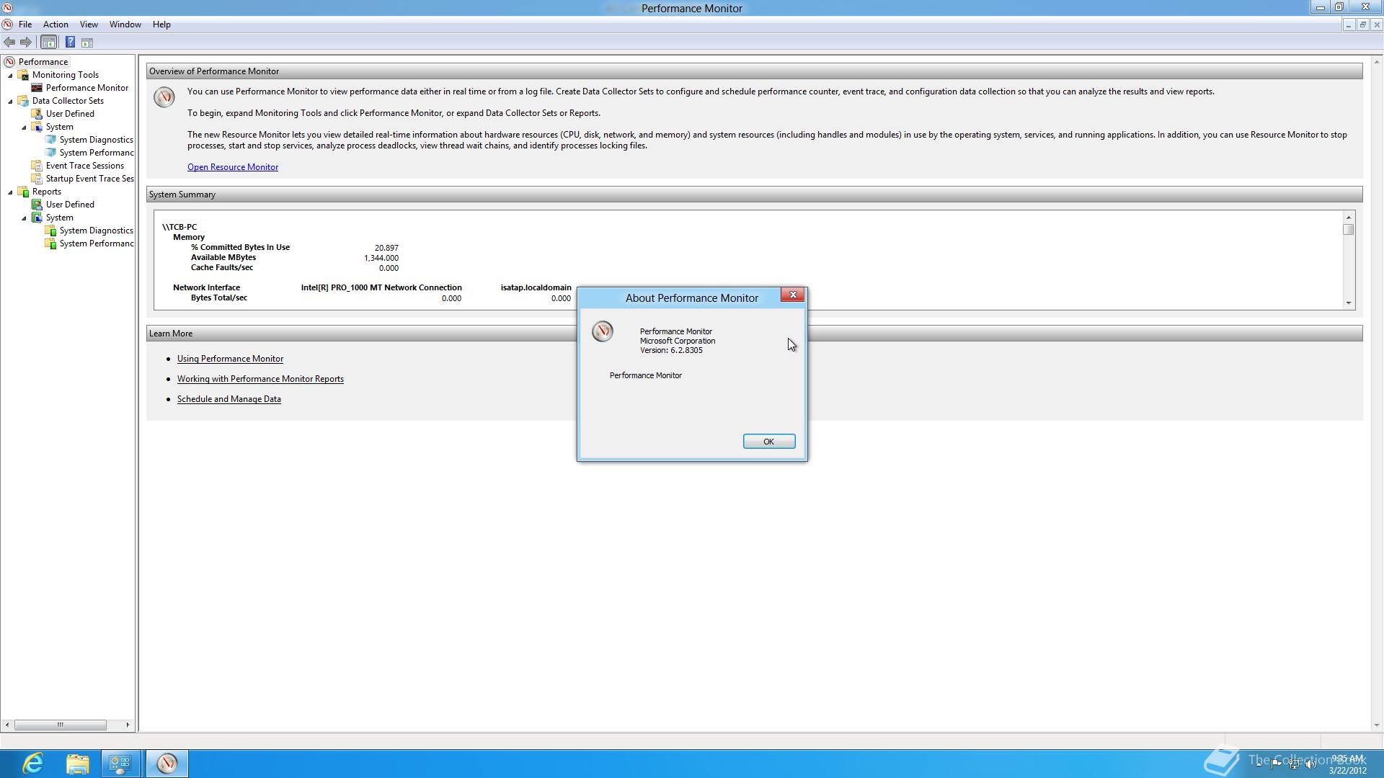Screen dimensions: 1384x778
Task: Select Event Trace Sessions in tree
Action: pos(84,166)
